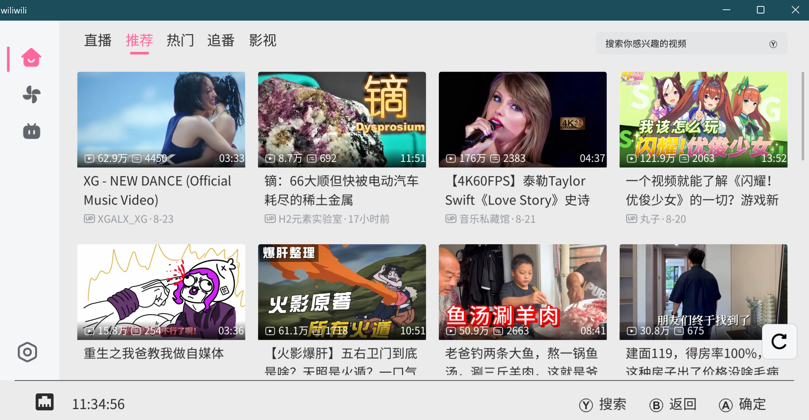Minimize the wiliwili window
The image size is (809, 420).
(x=727, y=10)
